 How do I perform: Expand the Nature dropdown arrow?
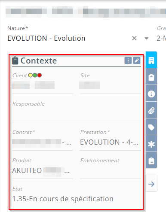pyautogui.click(x=146, y=38)
